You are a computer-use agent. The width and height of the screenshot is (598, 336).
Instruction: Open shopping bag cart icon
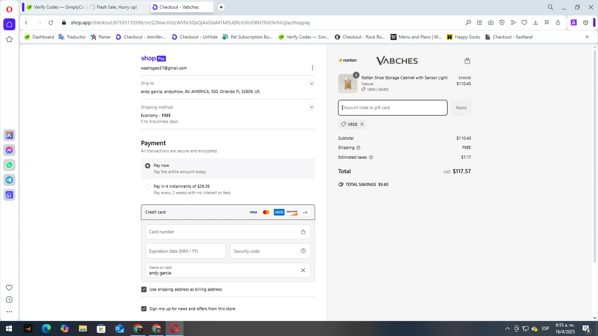[x=467, y=61]
